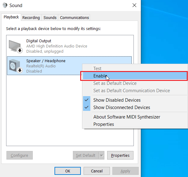Confirm with the OK button
Screen dimensions: 188x177
coord(68,171)
